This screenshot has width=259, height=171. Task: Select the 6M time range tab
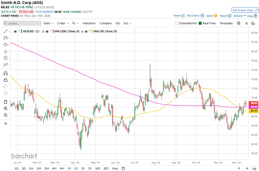click(x=54, y=168)
